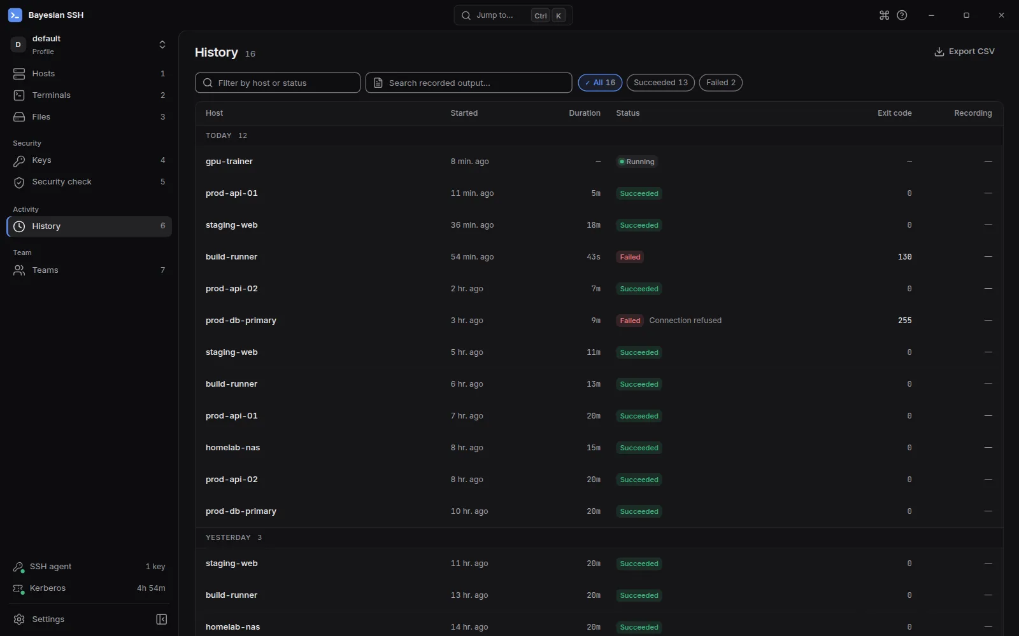Image resolution: width=1019 pixels, height=636 pixels.
Task: Click the Settings gear icon
Action: (19, 619)
